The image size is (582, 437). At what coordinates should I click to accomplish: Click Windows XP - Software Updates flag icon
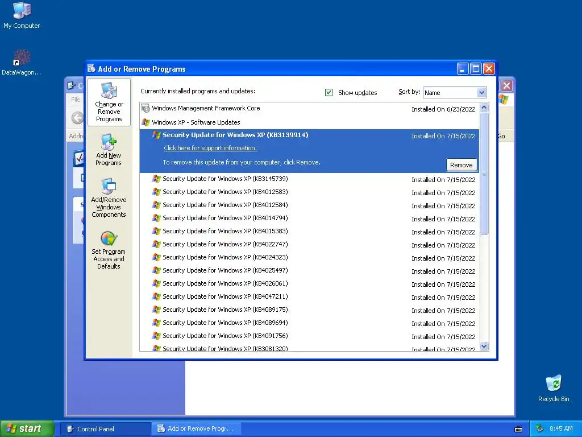point(145,122)
